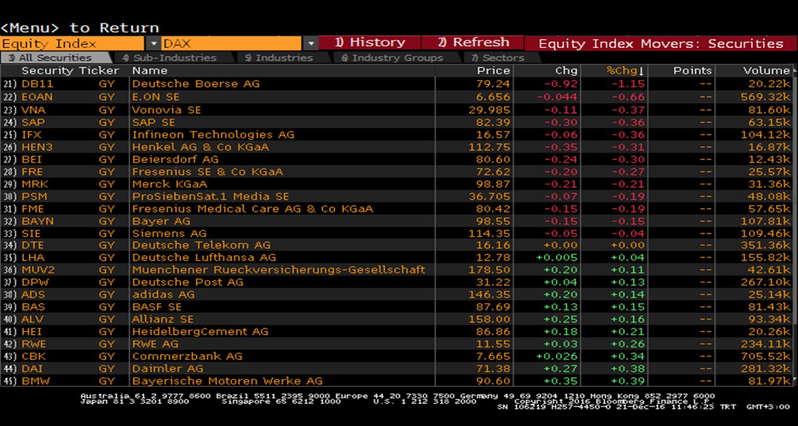
Task: Click Deutsche Telekom volume 351.36k
Action: pyautogui.click(x=765, y=245)
